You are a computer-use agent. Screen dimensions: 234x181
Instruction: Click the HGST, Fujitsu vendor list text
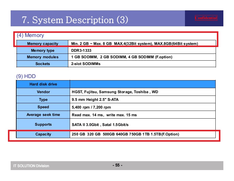(x=115, y=92)
